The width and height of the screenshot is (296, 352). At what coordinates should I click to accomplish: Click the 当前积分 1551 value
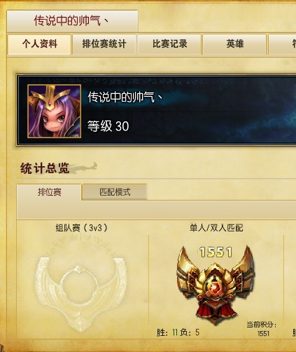[263, 334]
